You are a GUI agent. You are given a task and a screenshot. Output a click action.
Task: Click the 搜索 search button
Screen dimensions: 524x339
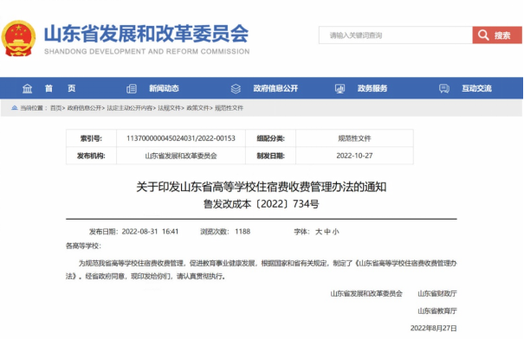[x=497, y=35]
